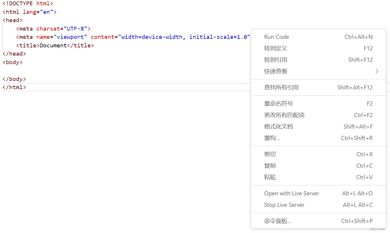Click the closing /head tag
Screen dimensions: 390x233
click(14, 54)
